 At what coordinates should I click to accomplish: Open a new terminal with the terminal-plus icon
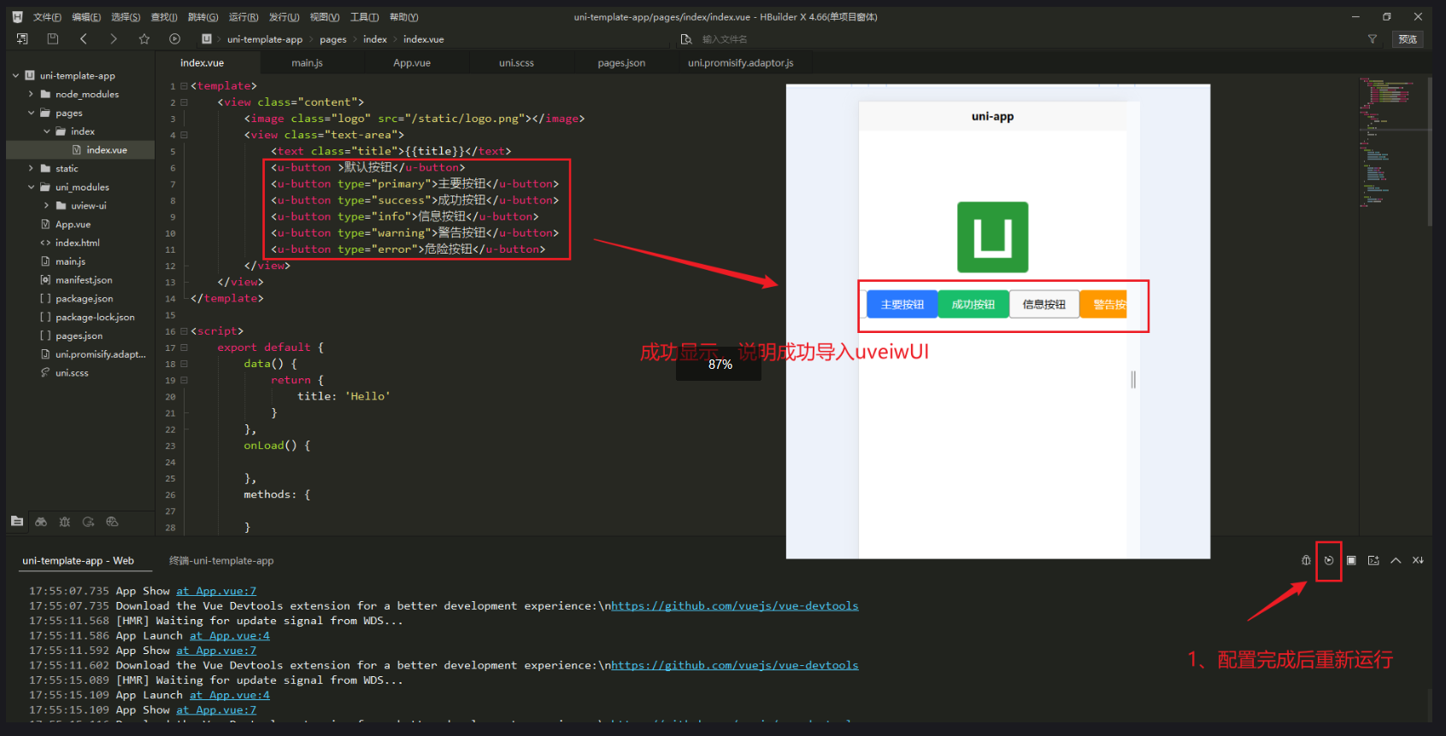tap(1373, 560)
